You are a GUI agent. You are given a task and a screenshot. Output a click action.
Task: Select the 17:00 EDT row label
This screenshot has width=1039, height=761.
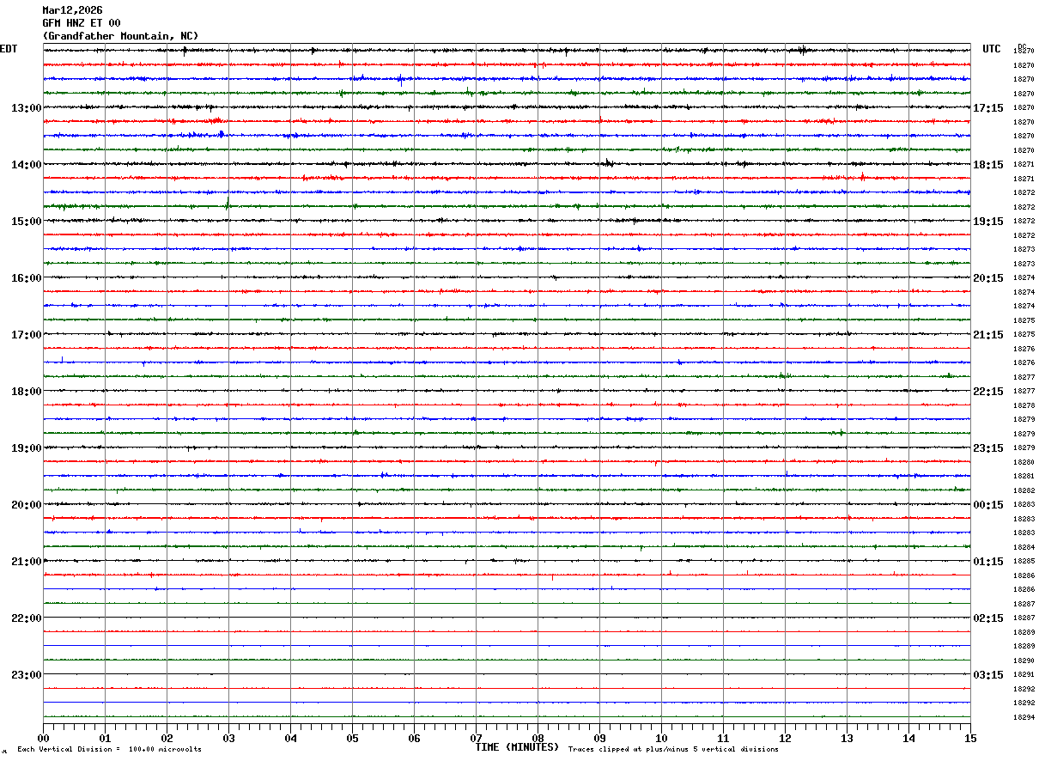(26, 335)
